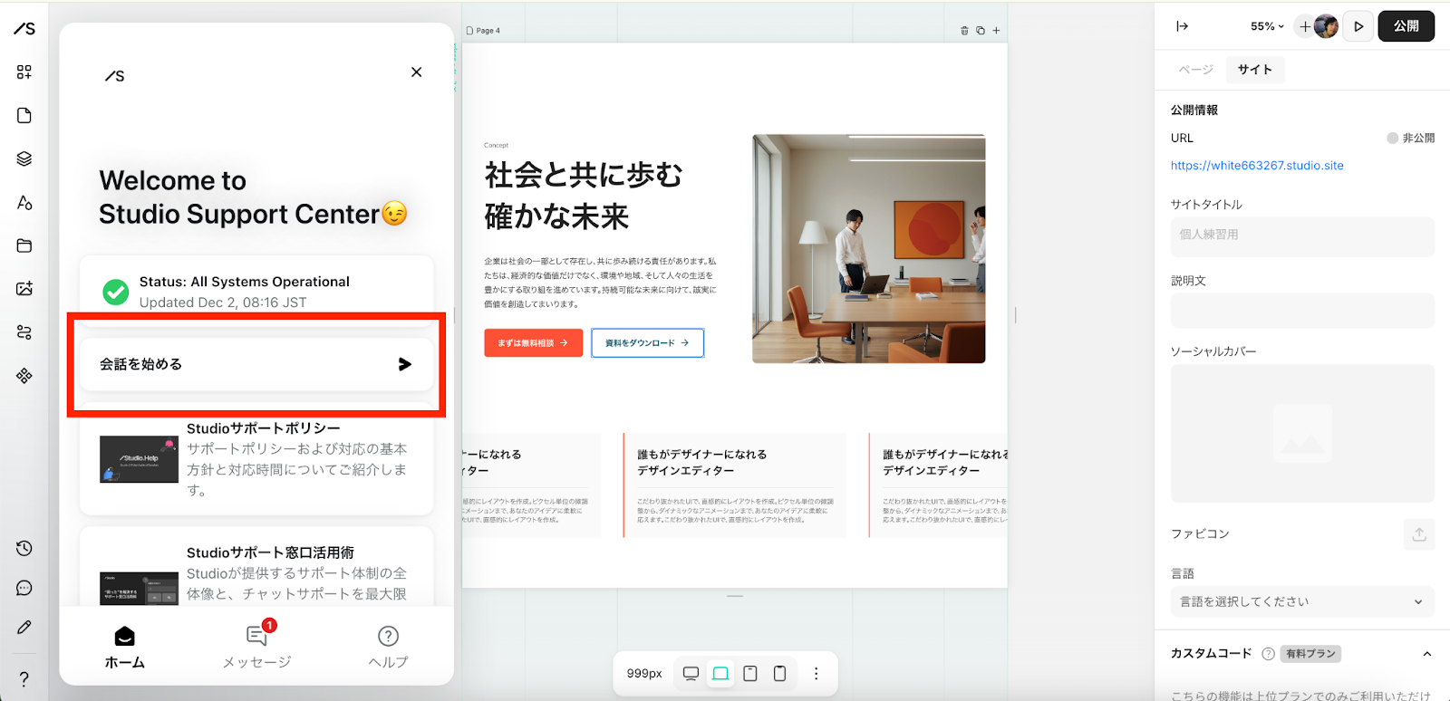This screenshot has width=1450, height=701.
Task: Click the Studio logo in the left sidebar
Action: coord(24,29)
